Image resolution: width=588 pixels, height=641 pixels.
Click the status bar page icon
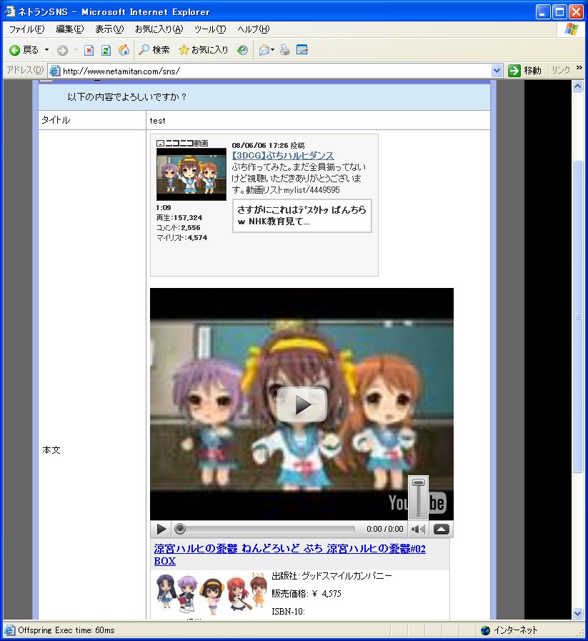(x=10, y=630)
